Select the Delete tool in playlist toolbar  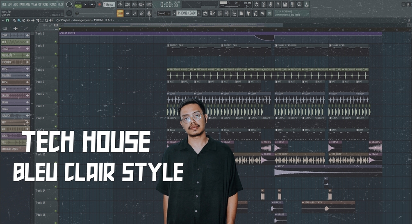(24, 20)
